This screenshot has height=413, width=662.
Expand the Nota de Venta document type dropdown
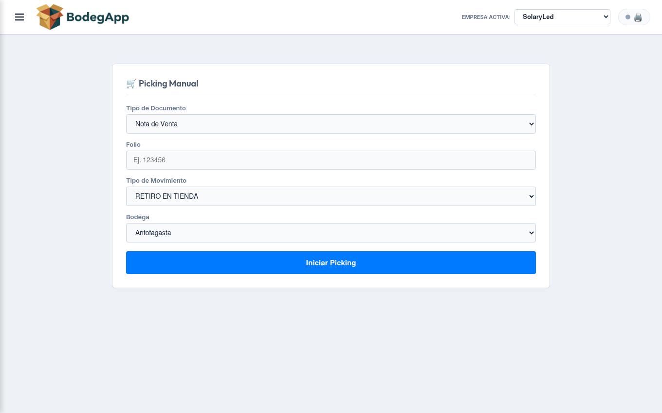331,124
